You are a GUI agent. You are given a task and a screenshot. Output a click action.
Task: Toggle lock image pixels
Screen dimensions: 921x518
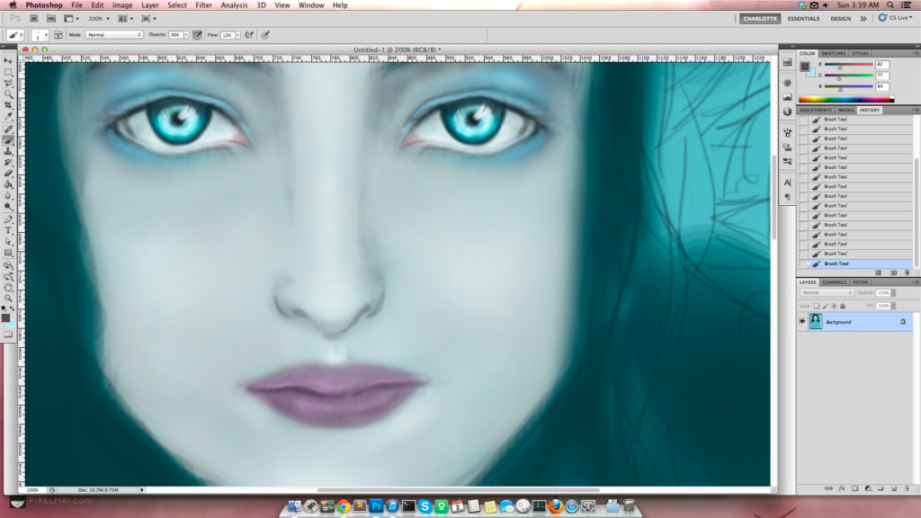(x=826, y=306)
